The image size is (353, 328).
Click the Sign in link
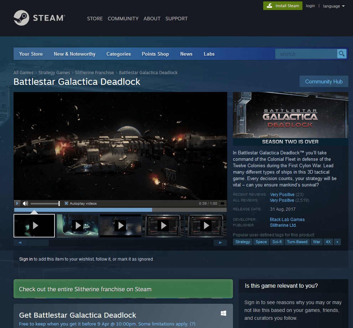[x=26, y=259]
